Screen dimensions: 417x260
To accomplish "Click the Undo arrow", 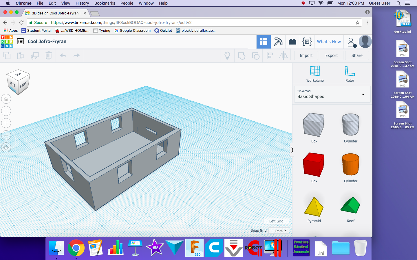I will coord(63,55).
